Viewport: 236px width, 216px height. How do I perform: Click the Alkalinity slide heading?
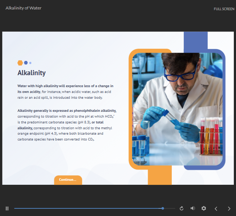click(32, 73)
